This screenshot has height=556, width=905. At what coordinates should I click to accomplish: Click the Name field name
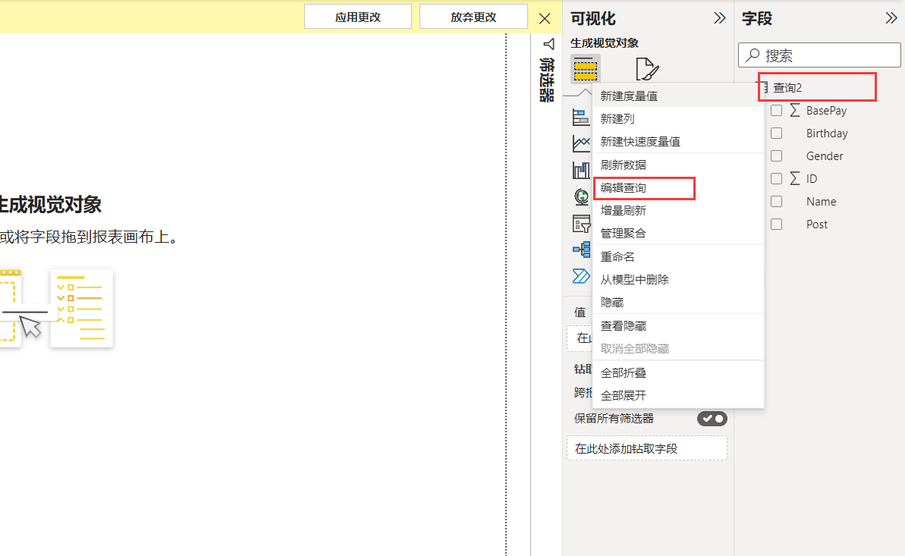click(821, 202)
